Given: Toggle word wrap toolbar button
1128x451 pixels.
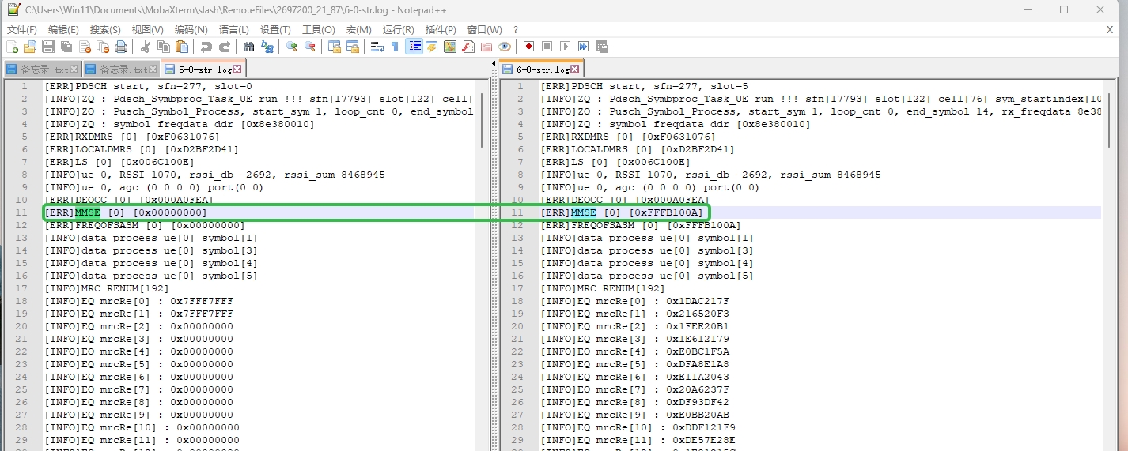Looking at the screenshot, I should [x=377, y=47].
